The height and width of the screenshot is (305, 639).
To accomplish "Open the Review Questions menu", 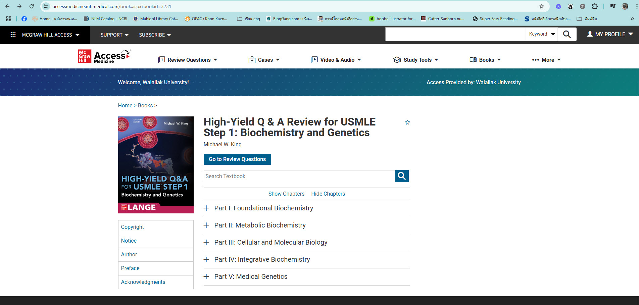I will 188,60.
